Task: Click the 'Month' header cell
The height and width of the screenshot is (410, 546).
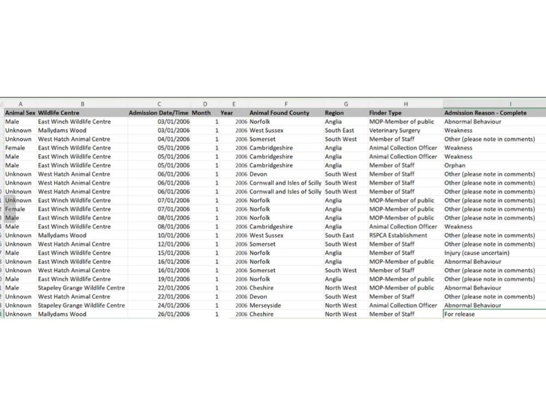Action: (205, 113)
